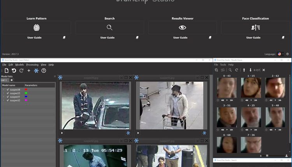Click the blue suspect1 color swatch
The width and height of the screenshot is (292, 167).
(26, 97)
